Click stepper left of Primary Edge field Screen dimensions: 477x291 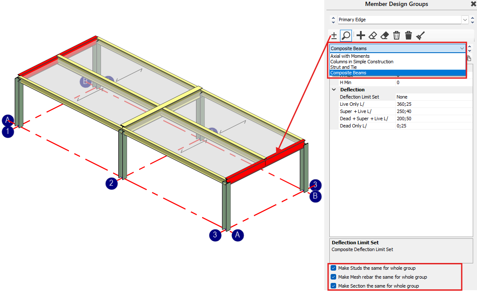[333, 20]
